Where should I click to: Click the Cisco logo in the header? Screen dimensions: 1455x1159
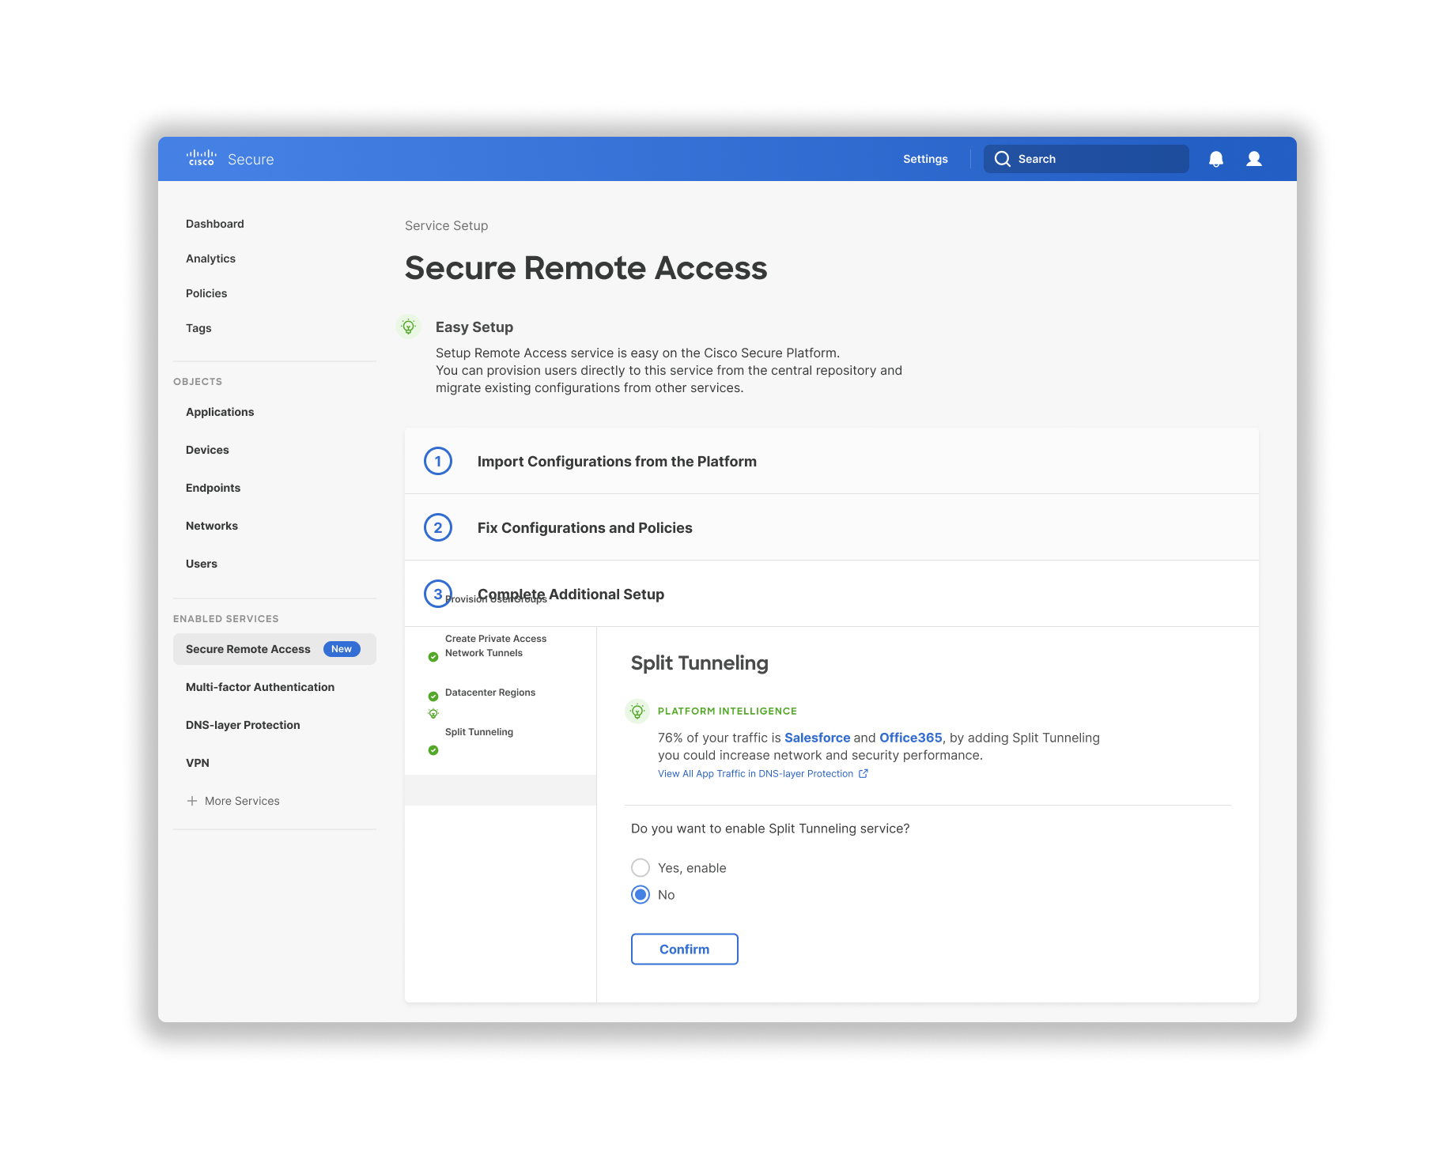(201, 158)
